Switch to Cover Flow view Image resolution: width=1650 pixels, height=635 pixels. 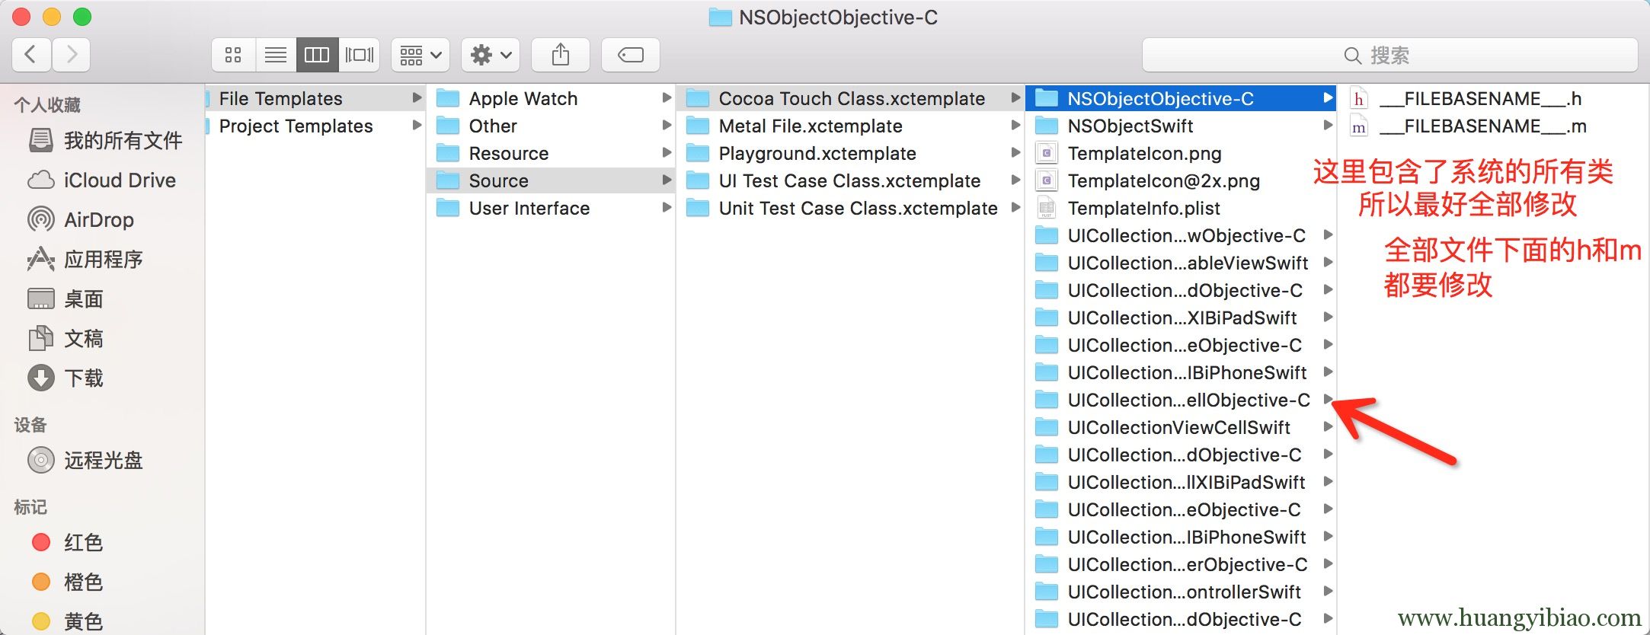coord(360,55)
